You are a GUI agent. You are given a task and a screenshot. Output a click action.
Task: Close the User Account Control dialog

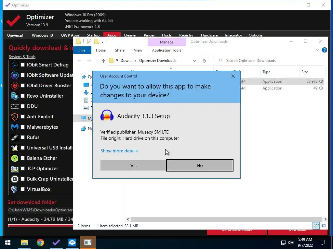[233, 76]
